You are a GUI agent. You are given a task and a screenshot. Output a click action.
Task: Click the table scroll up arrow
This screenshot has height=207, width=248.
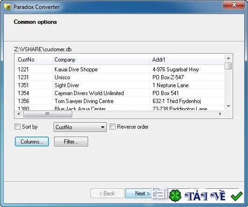pyautogui.click(x=228, y=58)
